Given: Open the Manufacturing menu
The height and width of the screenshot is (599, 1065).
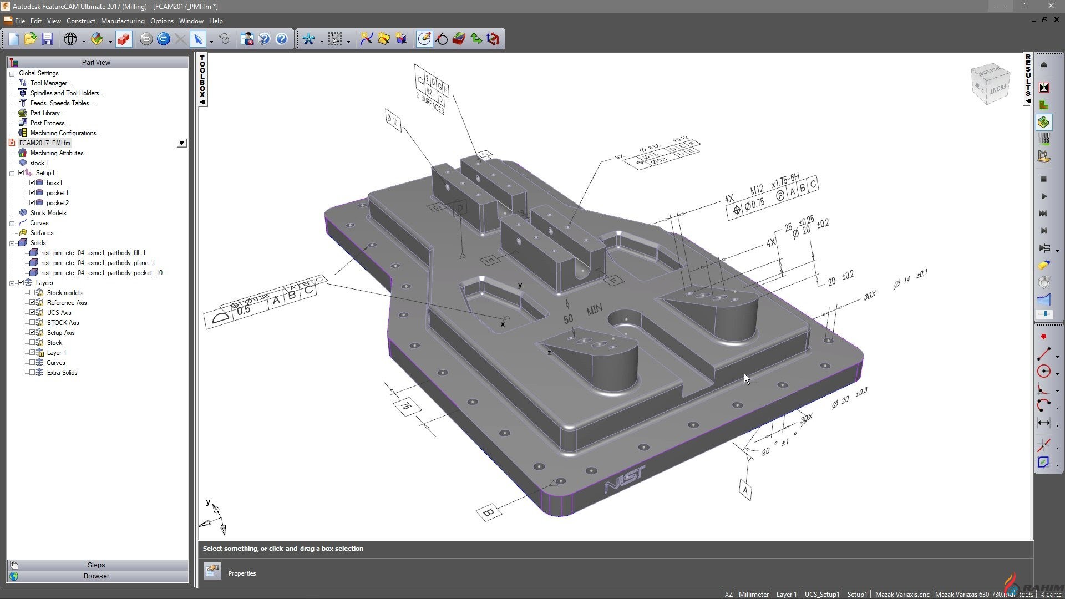Looking at the screenshot, I should pyautogui.click(x=123, y=21).
